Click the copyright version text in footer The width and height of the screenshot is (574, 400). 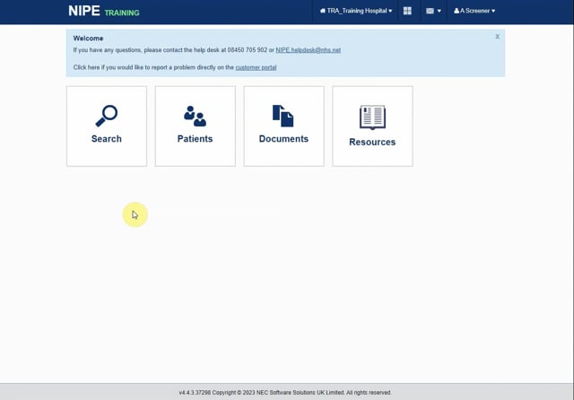[x=285, y=393]
